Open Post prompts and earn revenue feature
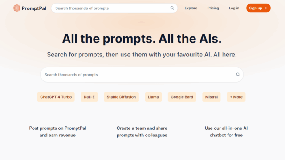 [57, 132]
